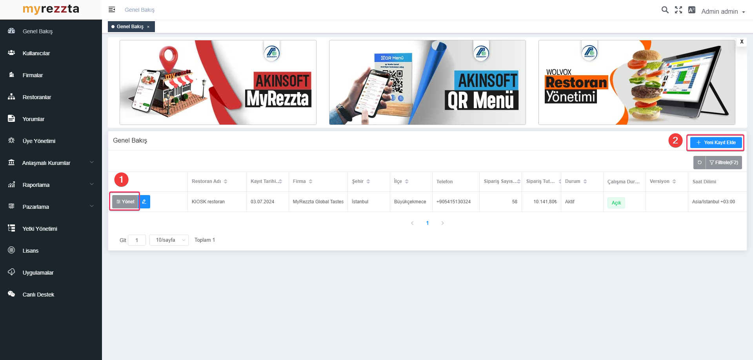Click the refresh icon beside Filtrele

click(x=700, y=163)
